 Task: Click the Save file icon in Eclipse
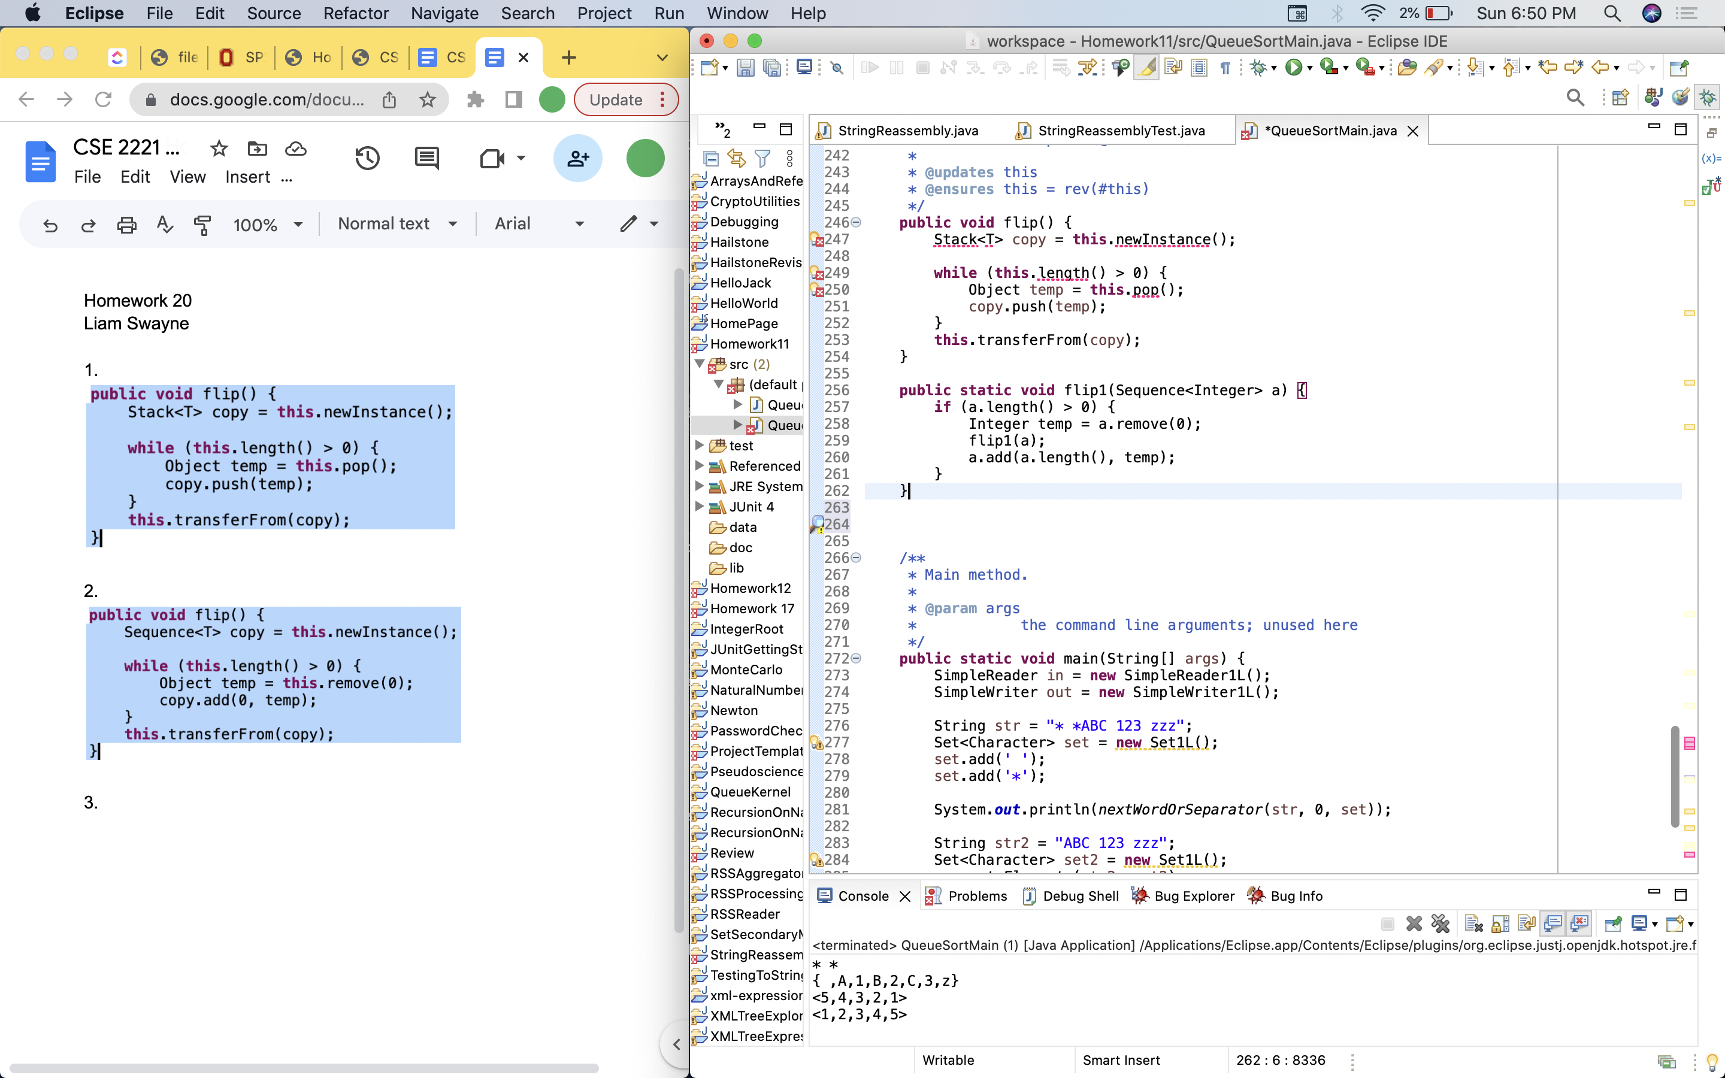tap(745, 68)
